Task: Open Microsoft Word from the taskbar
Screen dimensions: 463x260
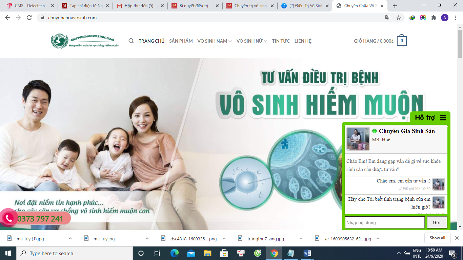Action: (307, 253)
